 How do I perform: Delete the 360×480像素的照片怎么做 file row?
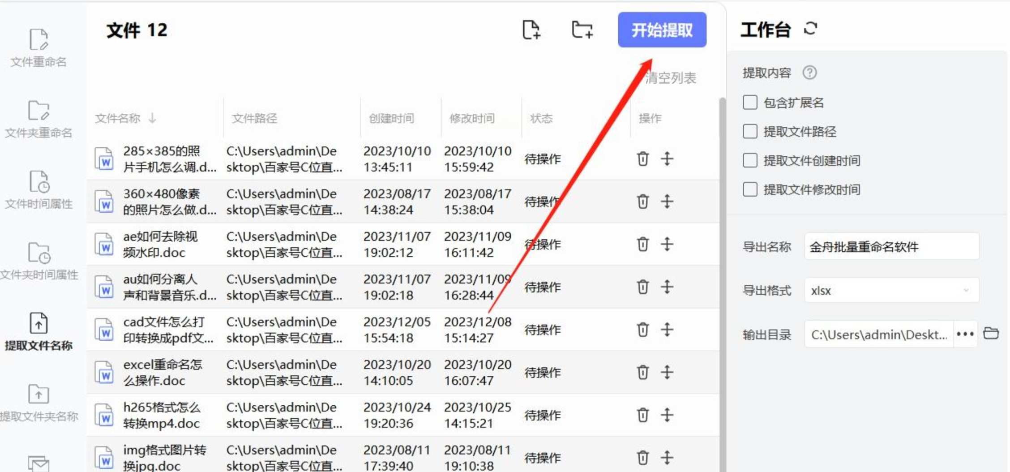click(x=643, y=202)
